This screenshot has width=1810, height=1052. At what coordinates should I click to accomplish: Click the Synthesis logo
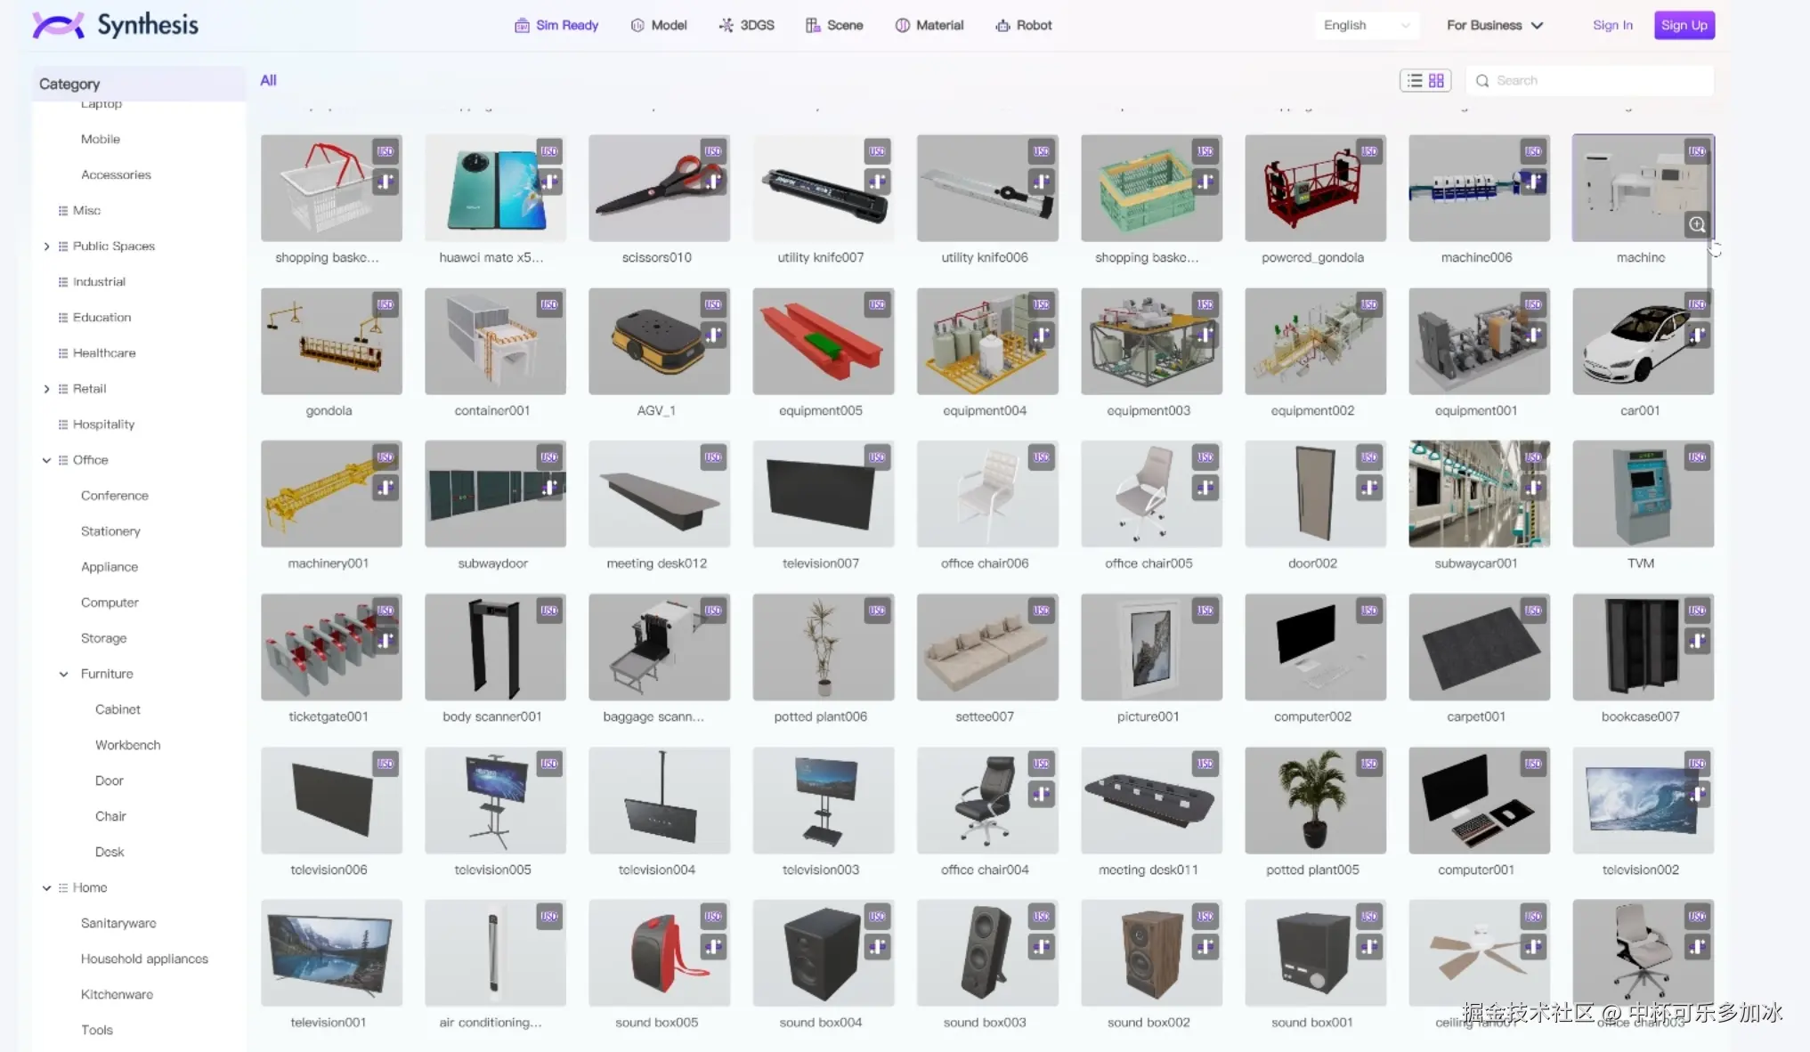[x=116, y=25]
